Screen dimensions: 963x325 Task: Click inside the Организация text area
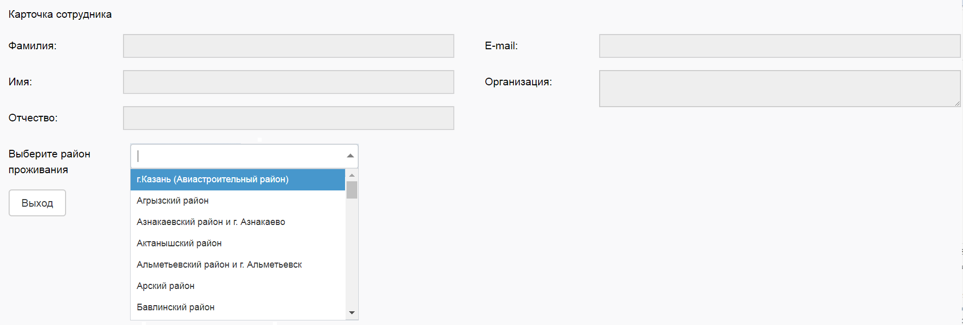[x=780, y=89]
